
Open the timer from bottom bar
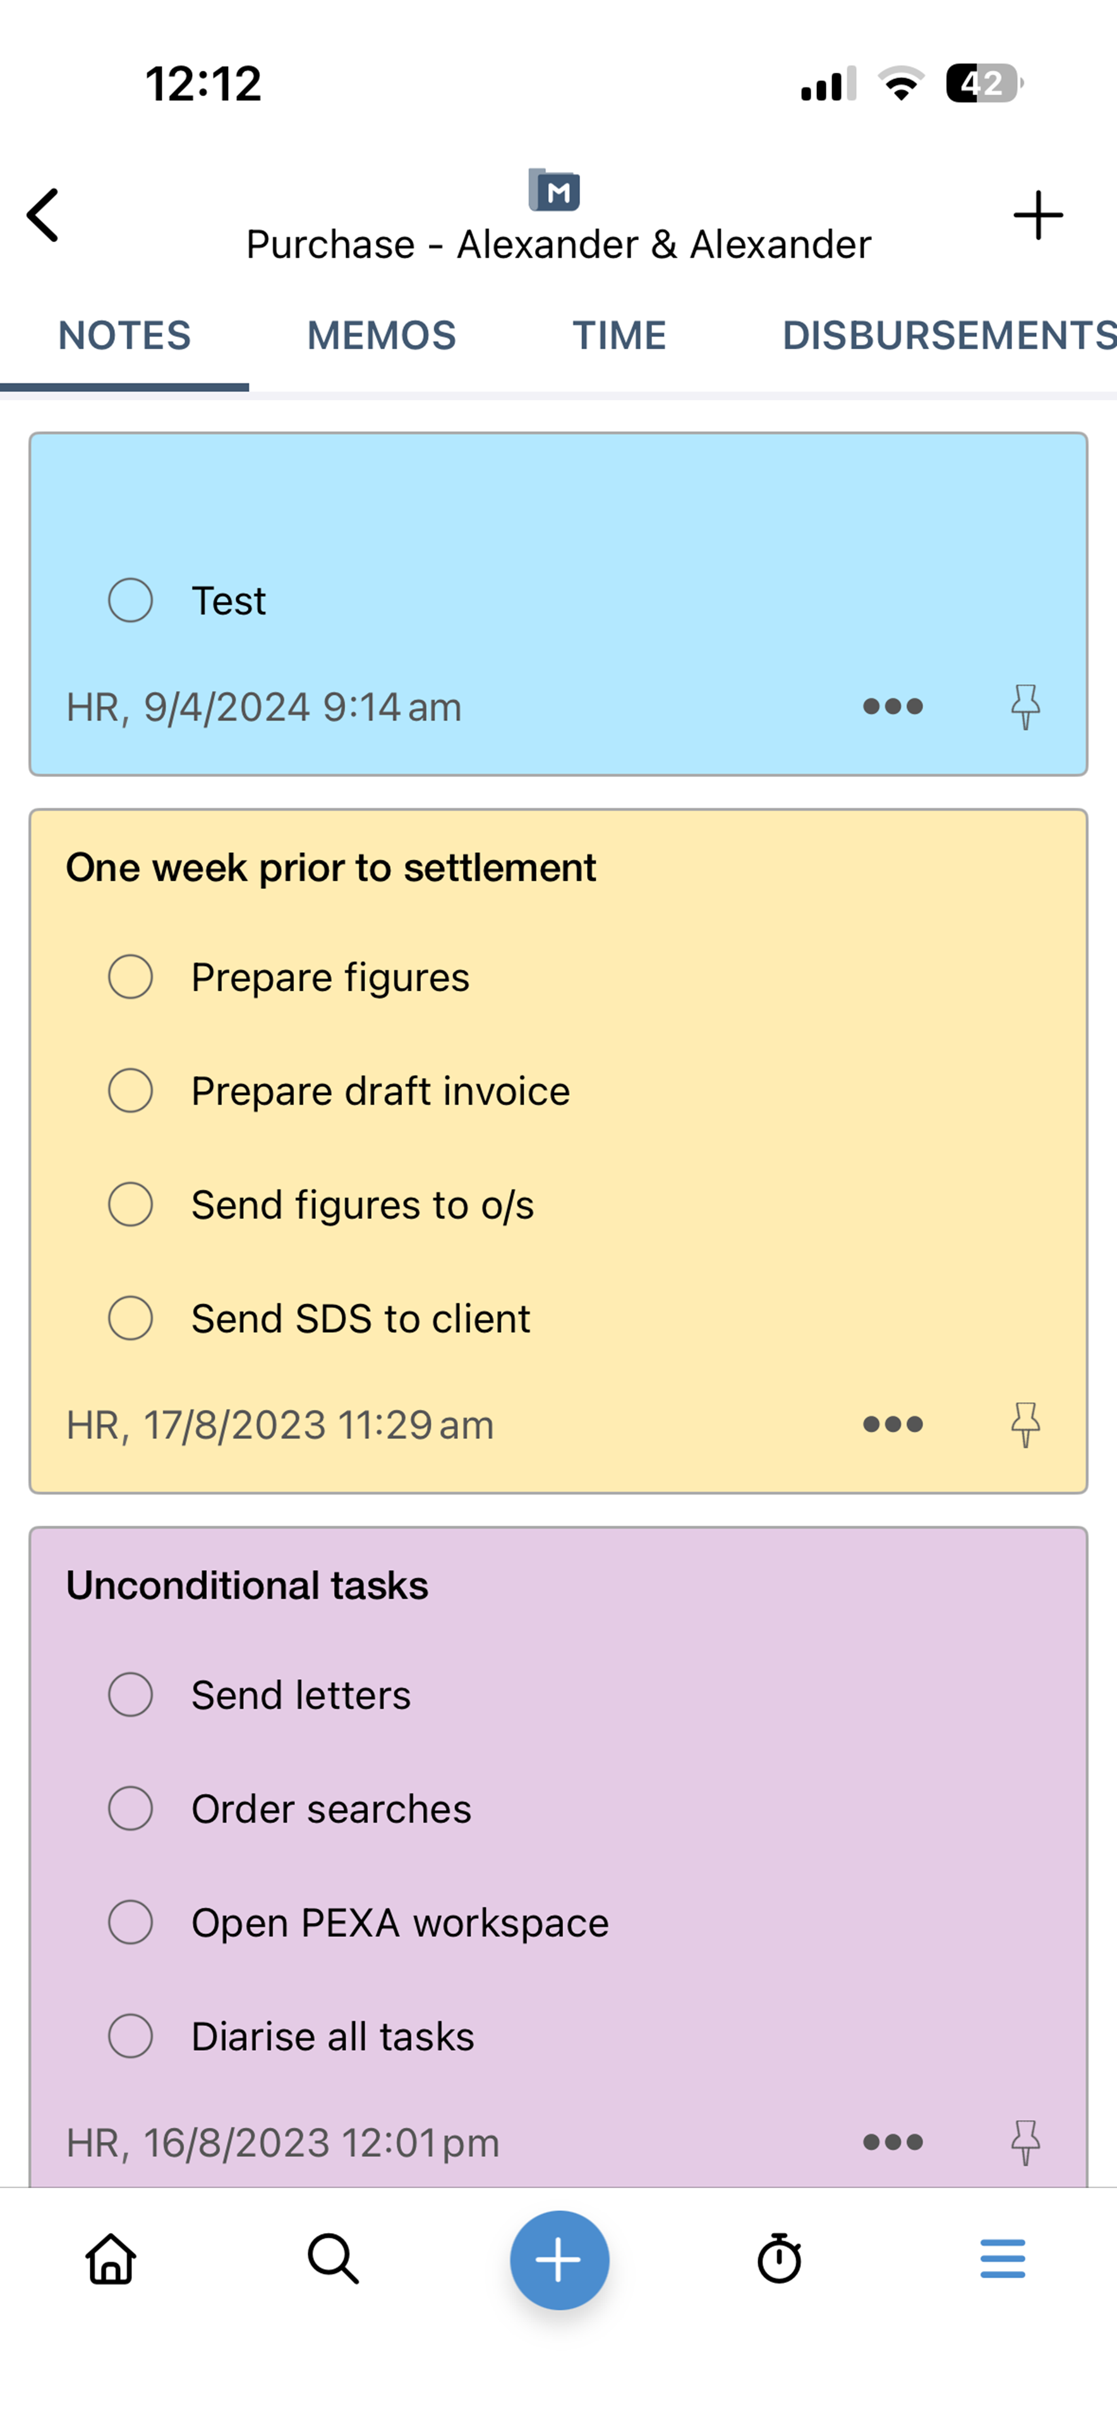coord(780,2258)
